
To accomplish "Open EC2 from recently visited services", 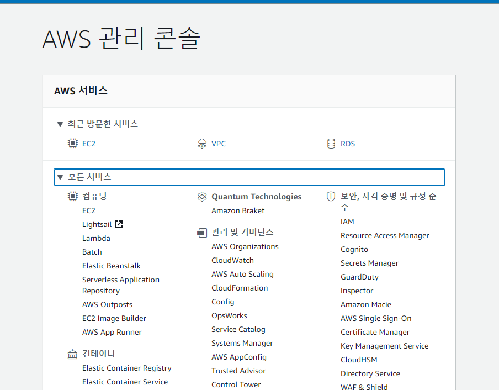I will tap(89, 144).
